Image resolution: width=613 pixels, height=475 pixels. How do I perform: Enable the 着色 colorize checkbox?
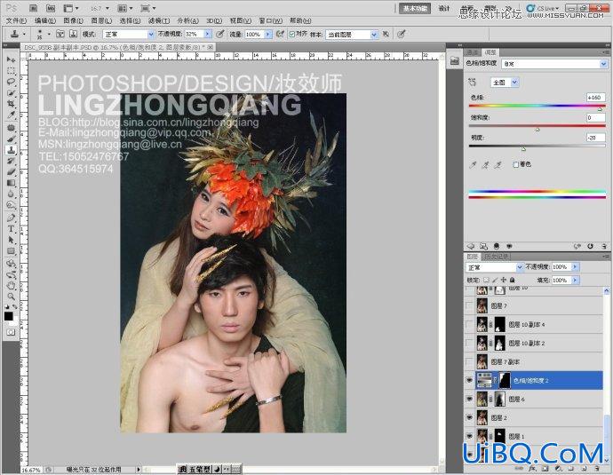pyautogui.click(x=515, y=164)
